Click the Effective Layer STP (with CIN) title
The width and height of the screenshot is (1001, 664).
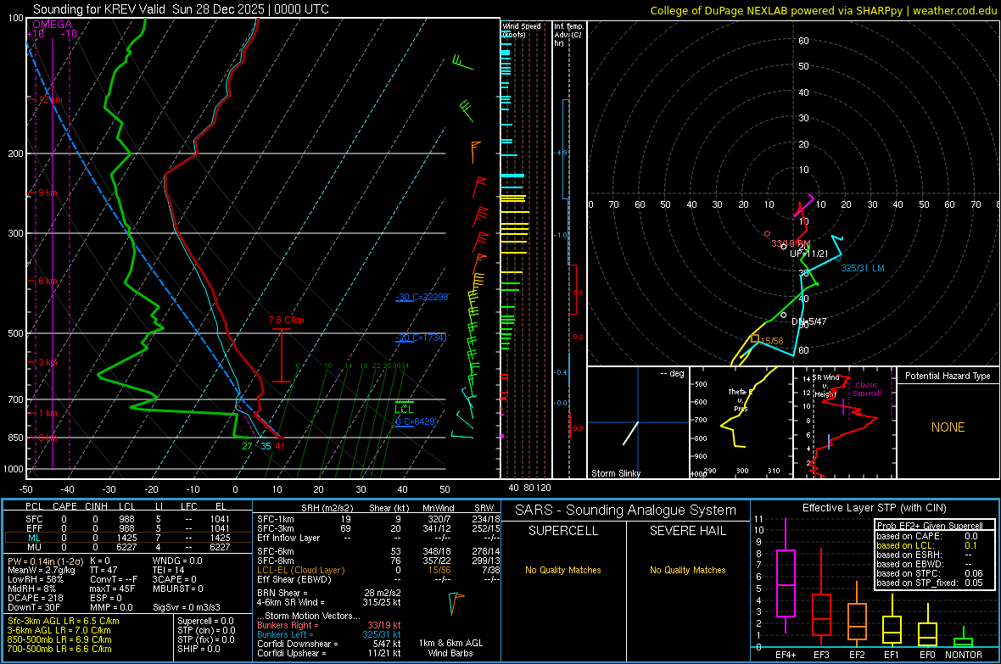click(874, 508)
